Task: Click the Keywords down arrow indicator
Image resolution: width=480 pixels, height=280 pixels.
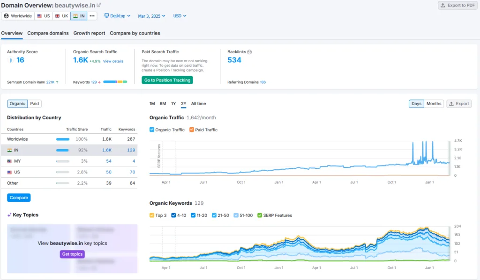Action: click(99, 82)
